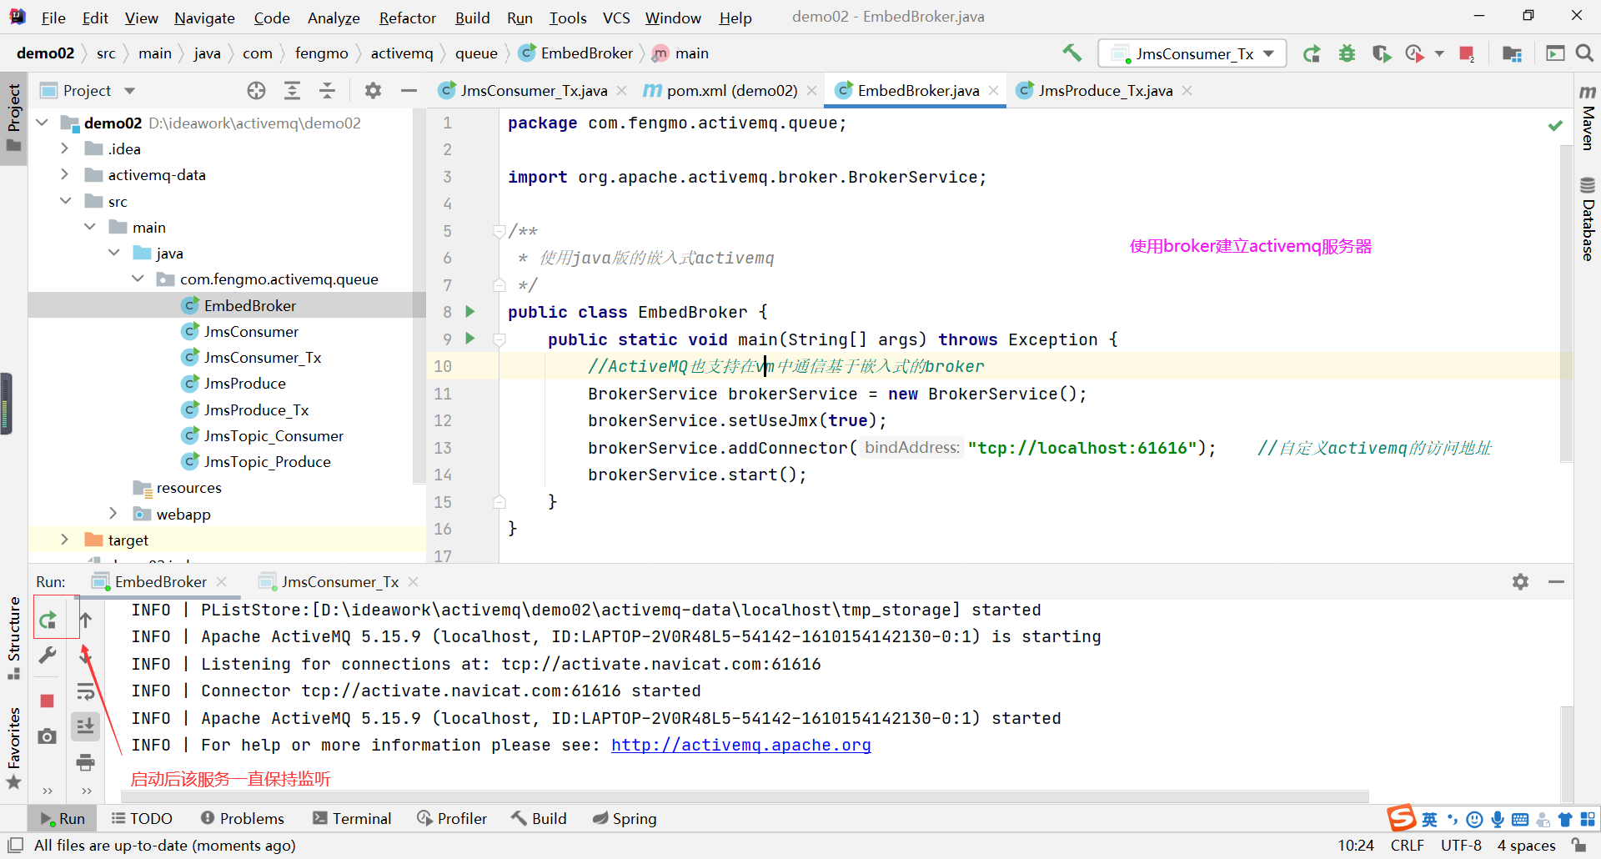The image size is (1601, 859).
Task: Click wrench icon in Run panel
Action: (48, 656)
